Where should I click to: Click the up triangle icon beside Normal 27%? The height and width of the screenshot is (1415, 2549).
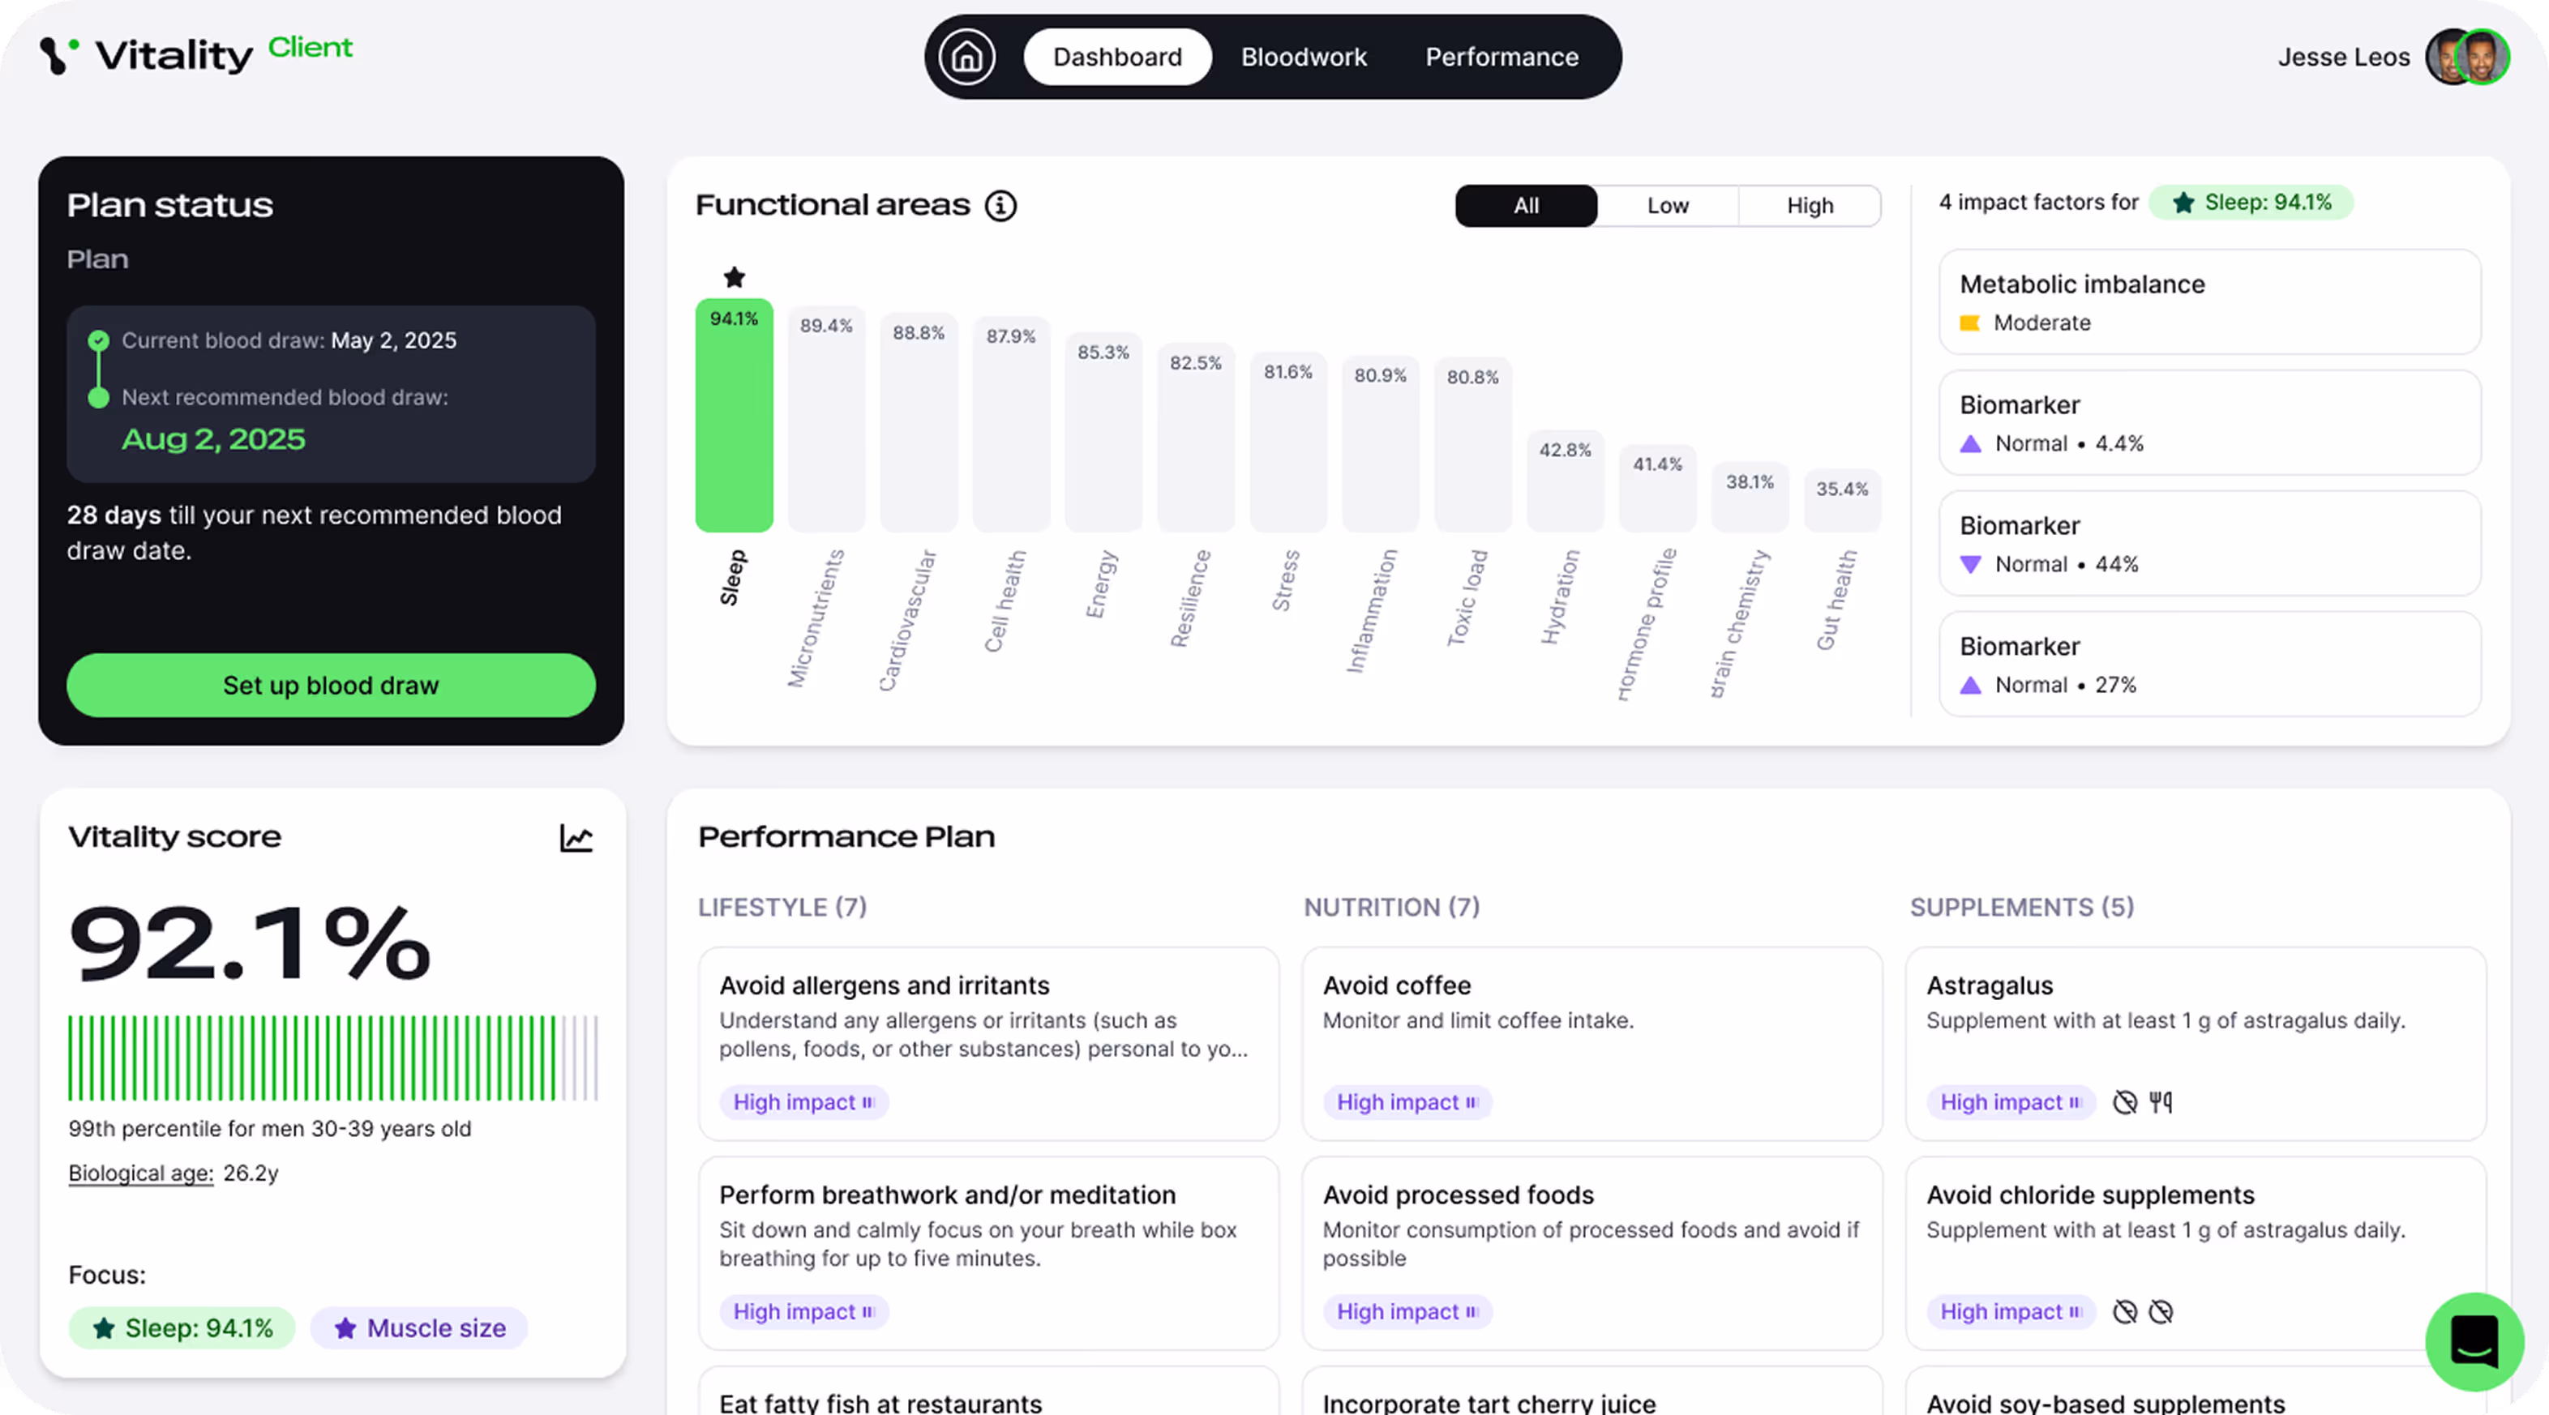1970,686
